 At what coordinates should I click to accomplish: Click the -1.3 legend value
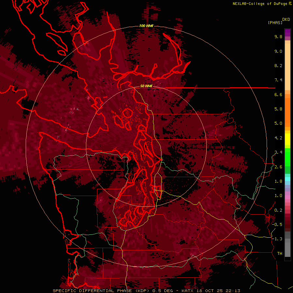(277, 239)
